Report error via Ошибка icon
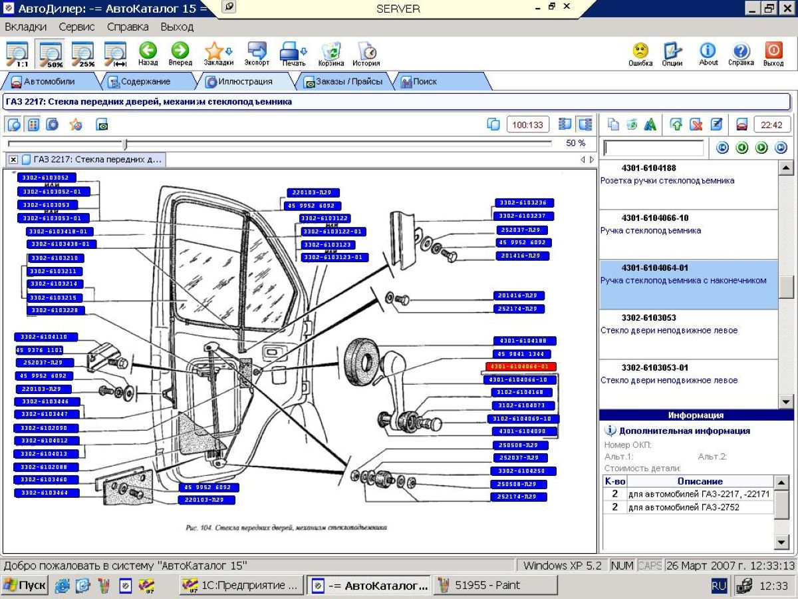Screen dimensions: 798x599 [640, 54]
